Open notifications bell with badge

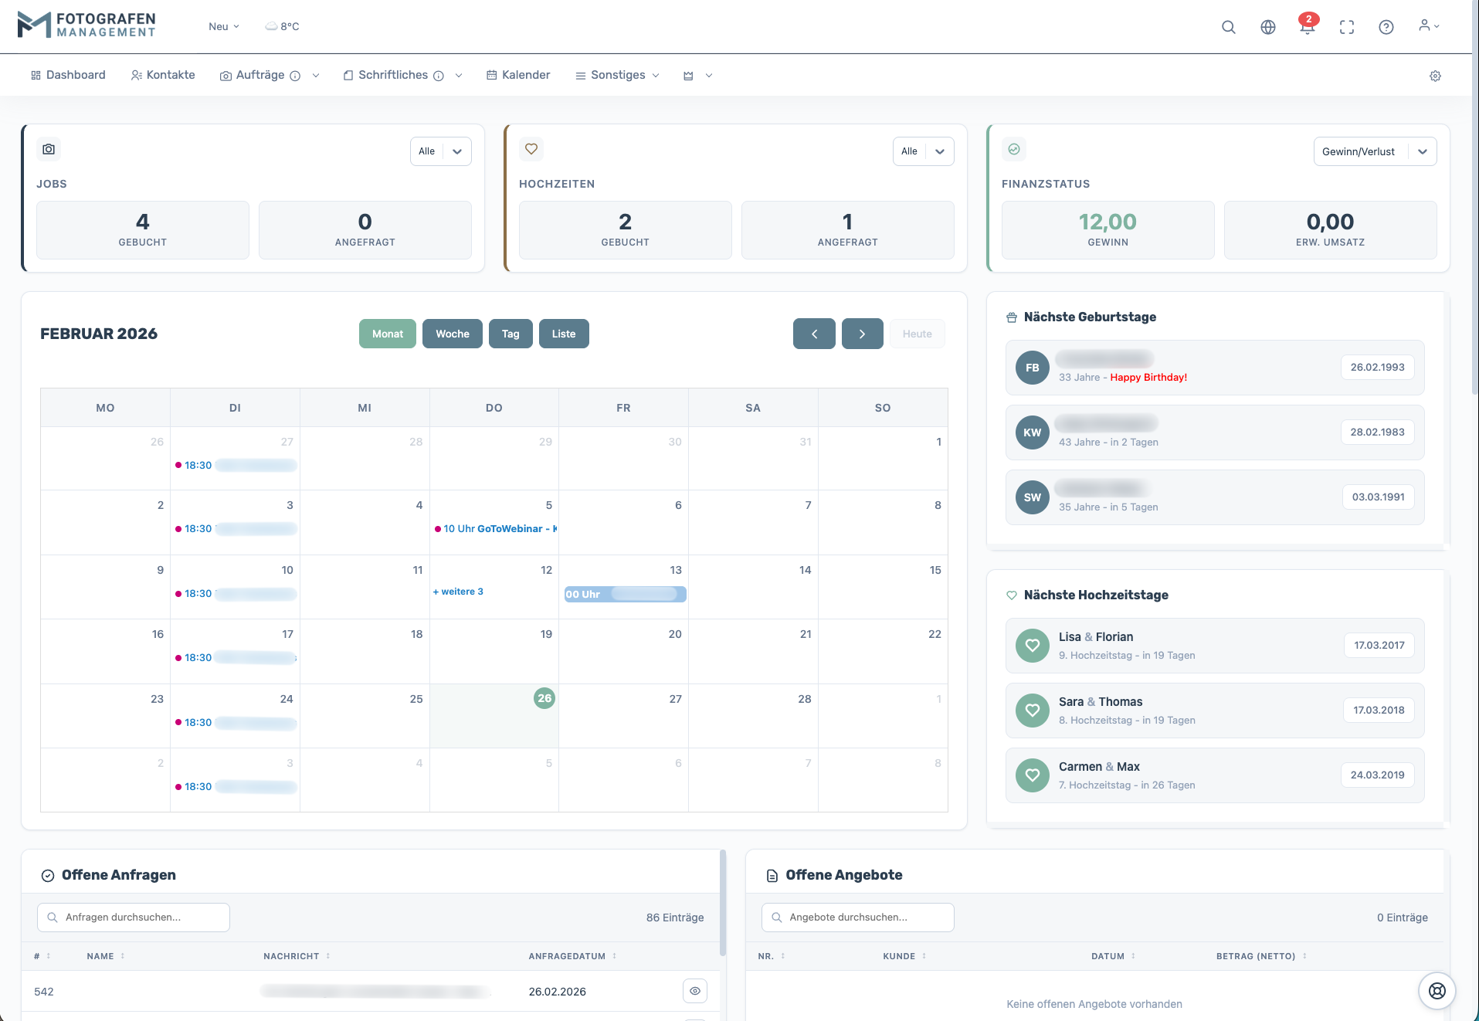click(1307, 27)
